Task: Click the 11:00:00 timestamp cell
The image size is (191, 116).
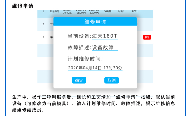Action: (x=81, y=12)
